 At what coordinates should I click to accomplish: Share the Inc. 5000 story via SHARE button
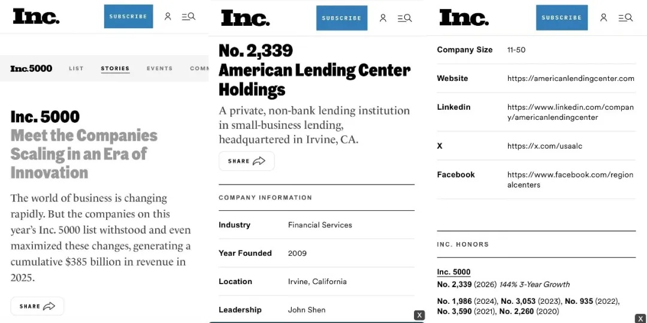coord(37,306)
